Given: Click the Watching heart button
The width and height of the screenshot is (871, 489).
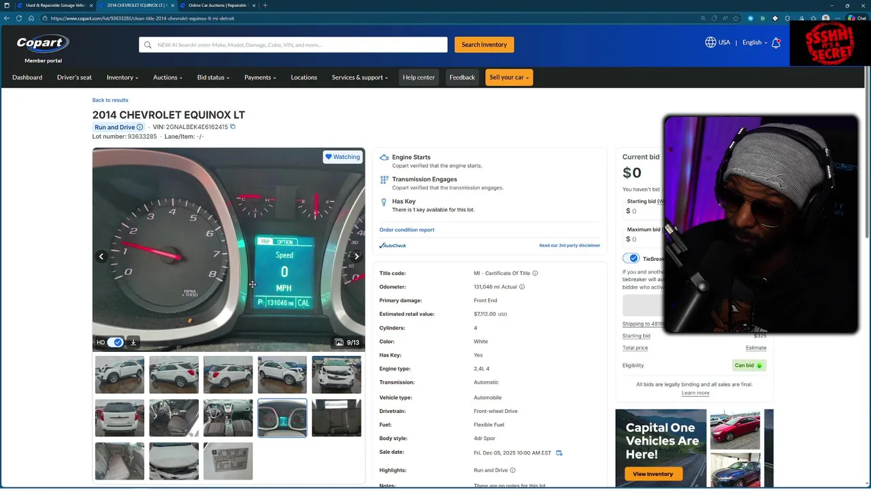Looking at the screenshot, I should coord(342,157).
